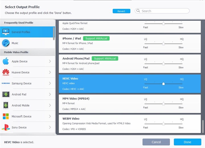Viewport: 205px width, 148px height.
Task: Click the General Profiles monitor icon
Action: click(6, 32)
